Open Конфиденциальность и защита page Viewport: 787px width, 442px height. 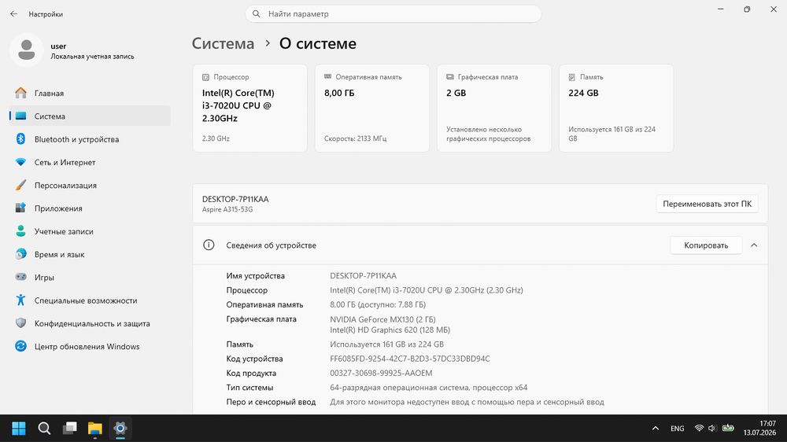point(90,323)
